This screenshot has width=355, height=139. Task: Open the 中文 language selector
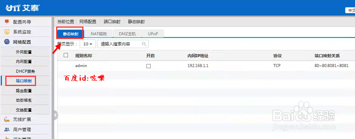click(x=350, y=10)
